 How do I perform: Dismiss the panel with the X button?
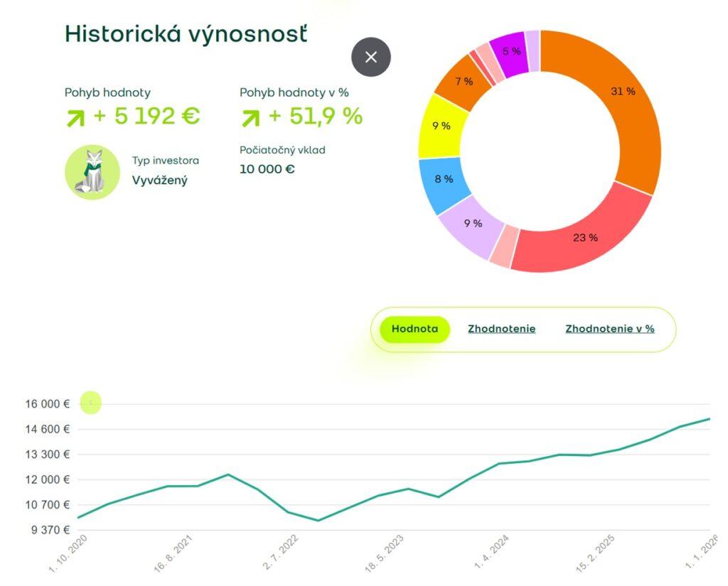[x=370, y=58]
